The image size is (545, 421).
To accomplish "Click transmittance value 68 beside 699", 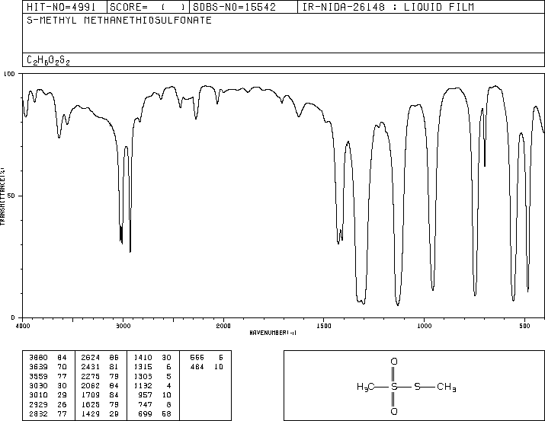I will click(166, 413).
